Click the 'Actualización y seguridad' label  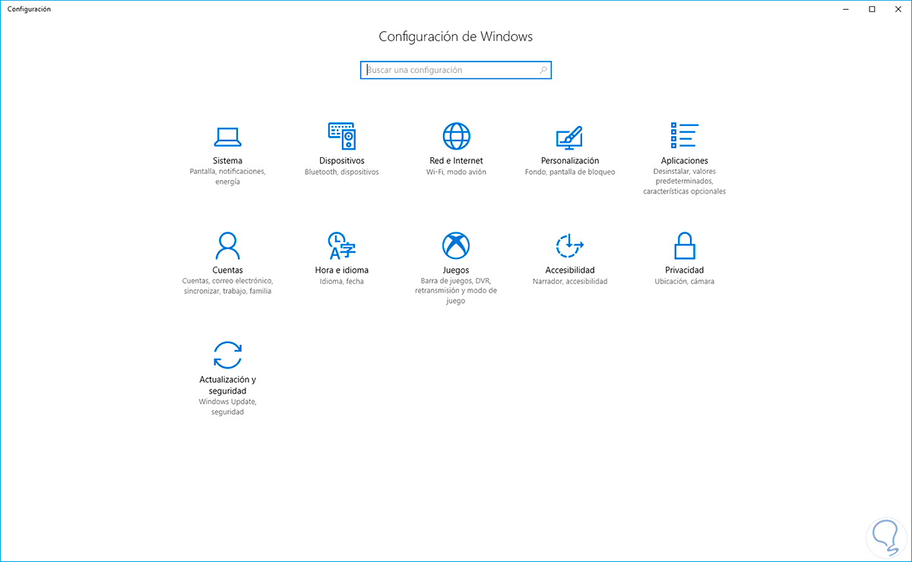[228, 385]
